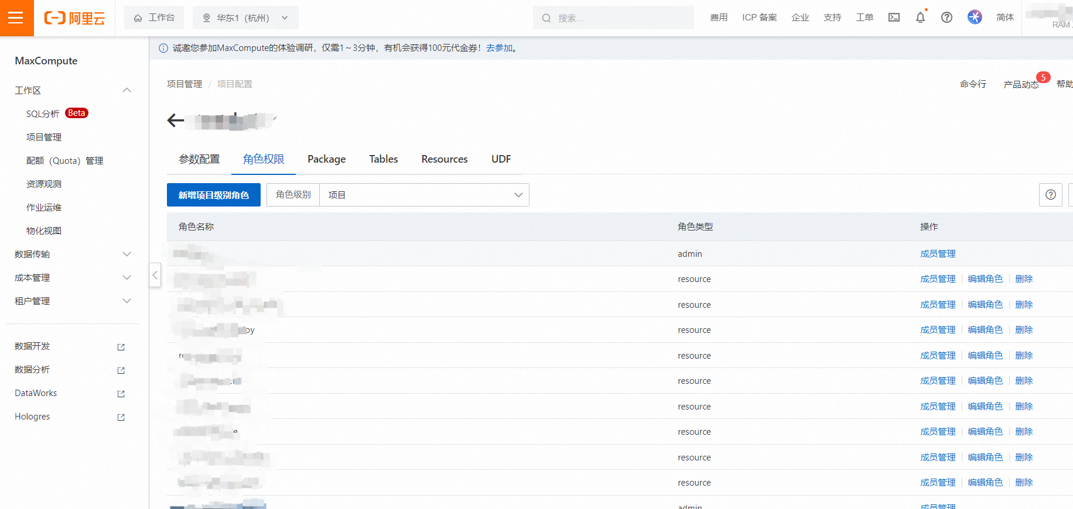Open 作业运维 in sidebar
Viewport: 1073px width, 509px height.
pos(44,207)
